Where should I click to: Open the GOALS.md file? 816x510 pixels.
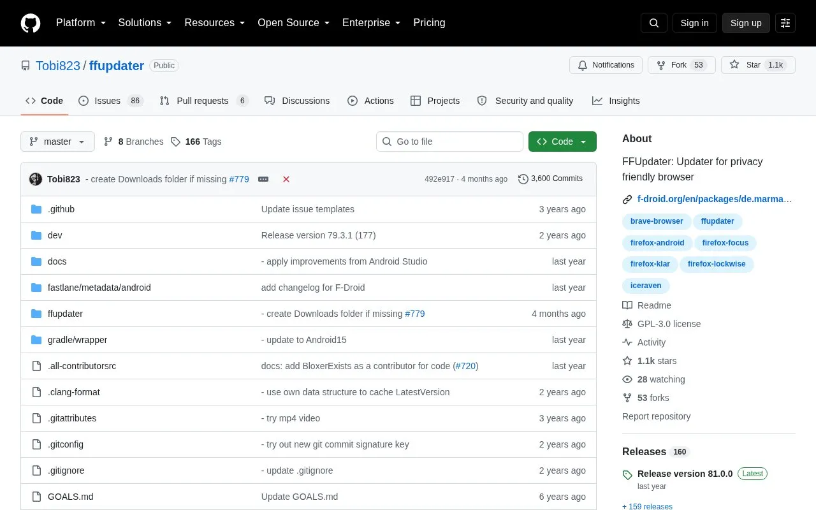(71, 497)
